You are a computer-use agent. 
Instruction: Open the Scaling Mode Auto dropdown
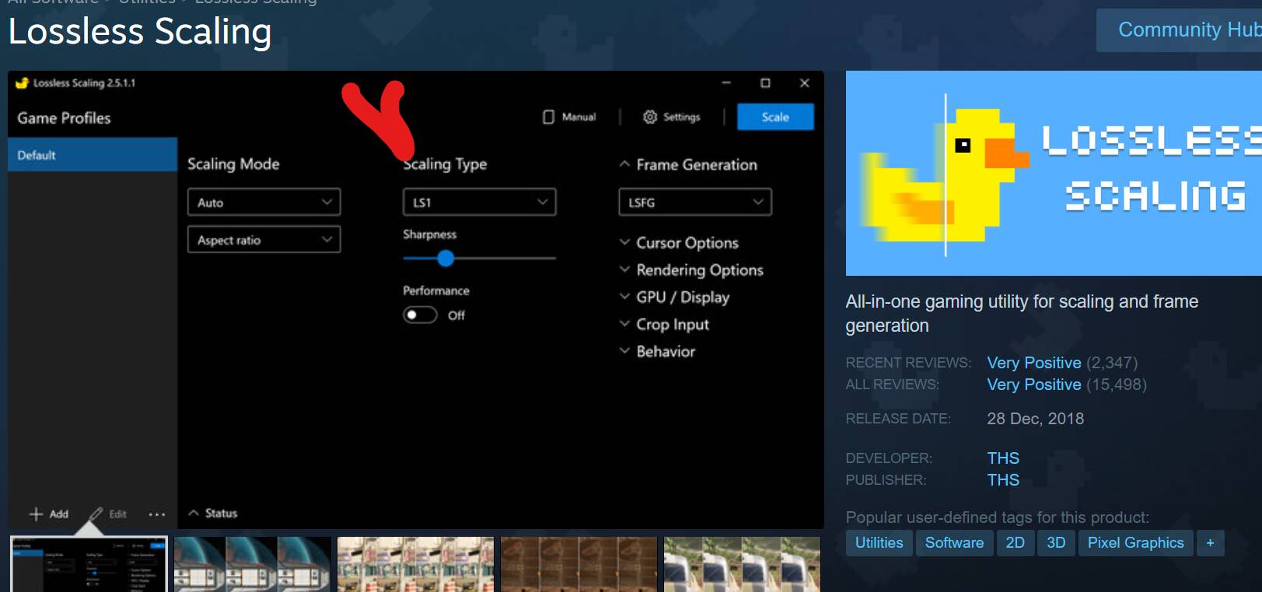(x=264, y=203)
